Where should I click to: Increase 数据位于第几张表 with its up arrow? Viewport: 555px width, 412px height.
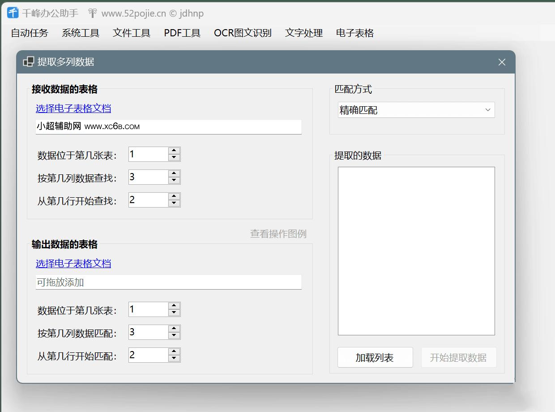[174, 151]
